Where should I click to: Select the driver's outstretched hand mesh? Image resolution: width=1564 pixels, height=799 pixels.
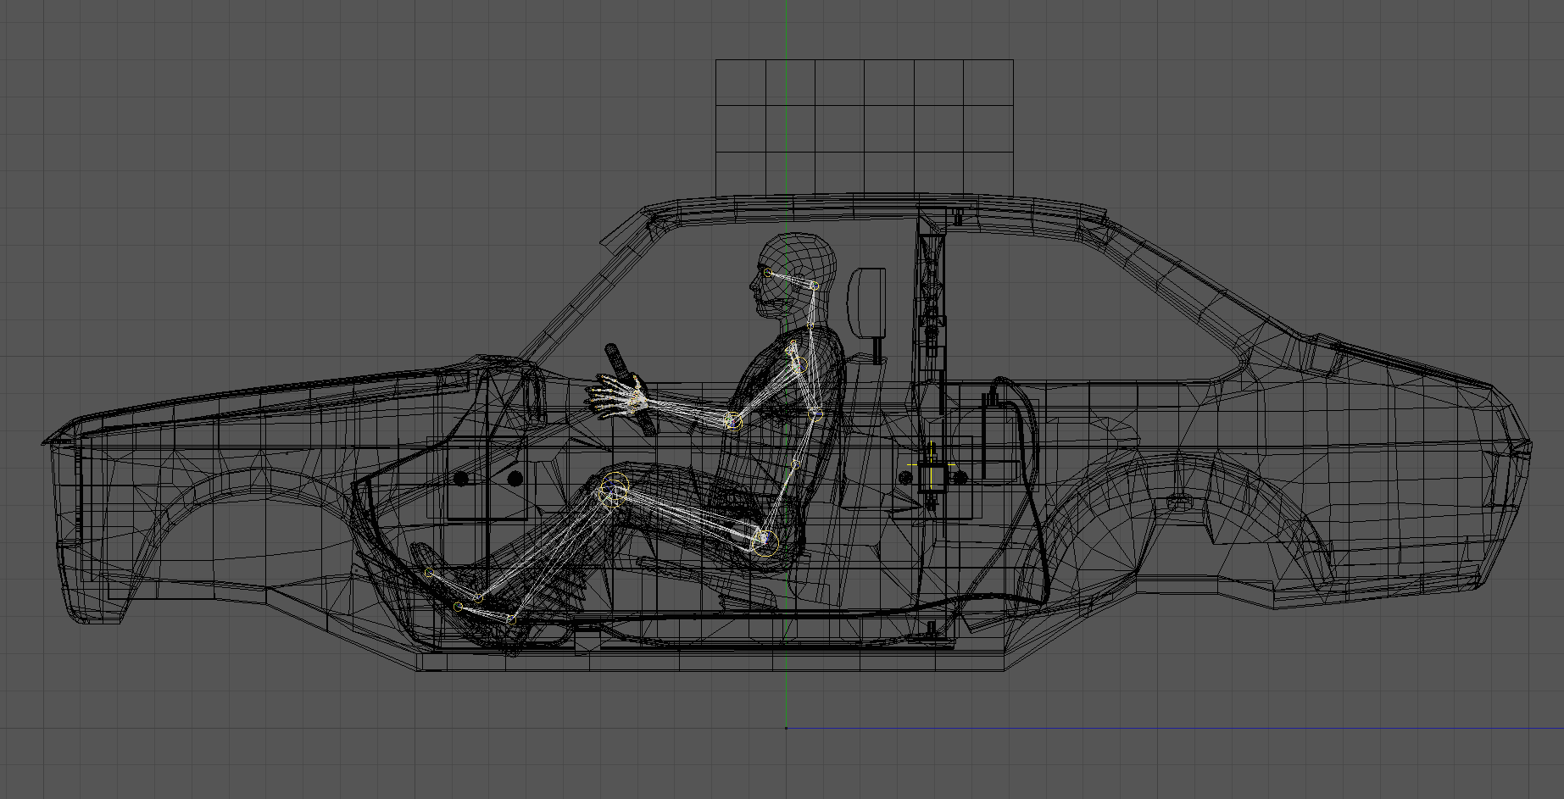tap(615, 398)
